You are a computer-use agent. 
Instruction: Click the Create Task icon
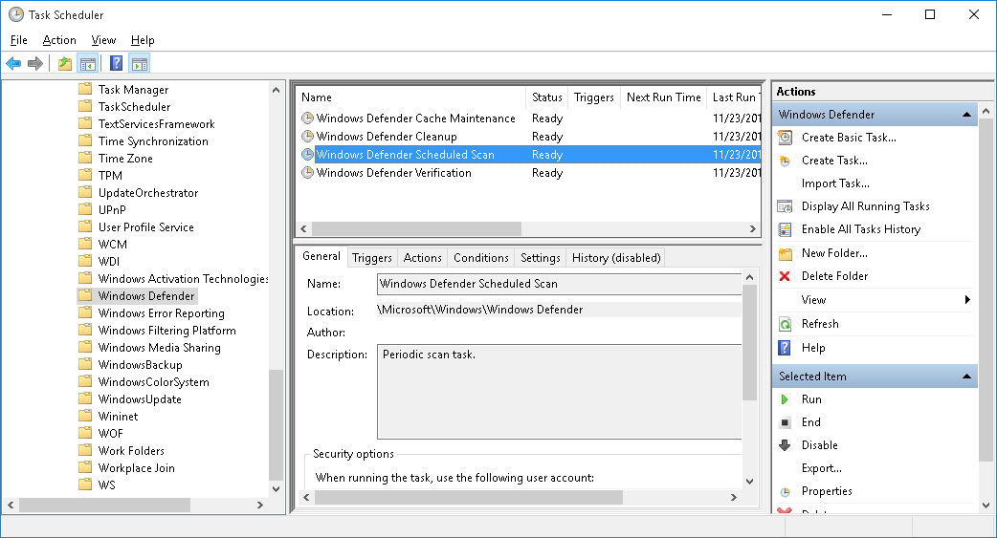(x=786, y=161)
